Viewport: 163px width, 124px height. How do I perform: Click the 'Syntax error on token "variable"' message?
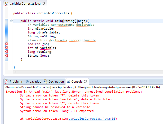pos(66,99)
